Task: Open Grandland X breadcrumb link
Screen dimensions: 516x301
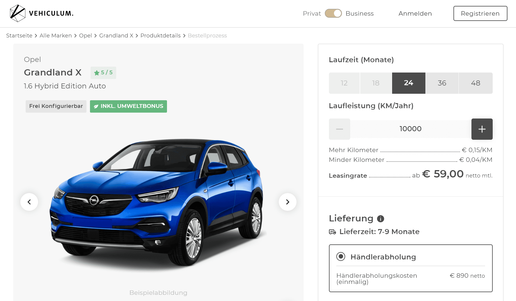Action: 116,36
